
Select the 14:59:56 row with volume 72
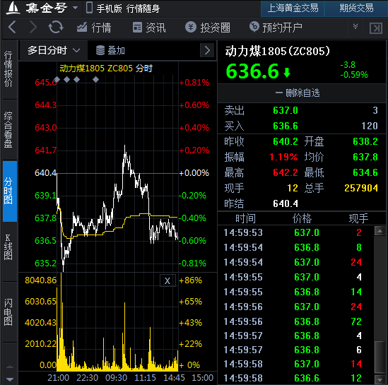(295, 321)
